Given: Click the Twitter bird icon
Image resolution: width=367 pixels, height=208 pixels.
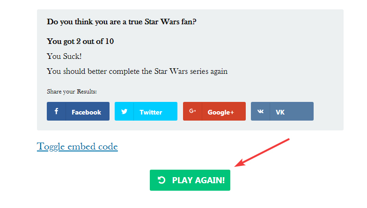Looking at the screenshot, I should coord(124,111).
